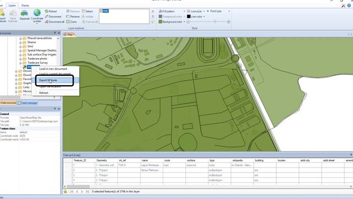The image size is (353, 199).
Task: Click the Turn on all button
Action: tap(90, 22)
